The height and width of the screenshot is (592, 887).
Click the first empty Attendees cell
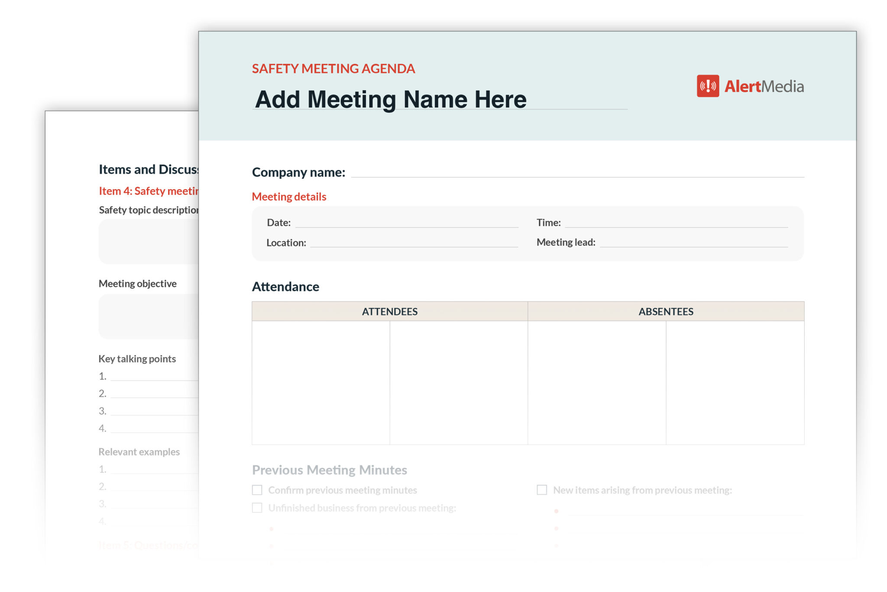point(320,382)
